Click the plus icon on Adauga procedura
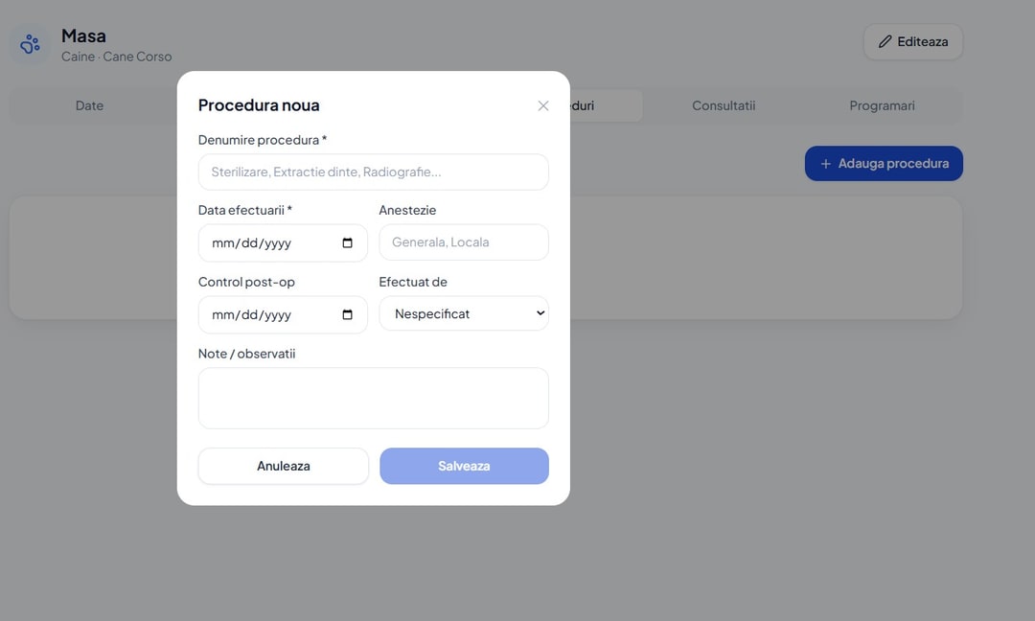1035x621 pixels. coord(825,164)
